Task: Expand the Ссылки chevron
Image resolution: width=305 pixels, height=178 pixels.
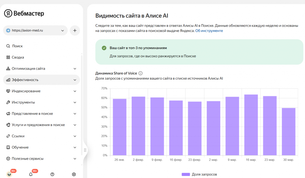Action: pyautogui.click(x=75, y=136)
